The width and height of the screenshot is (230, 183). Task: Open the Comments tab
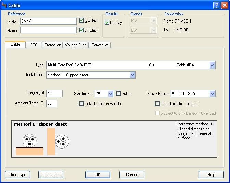click(100, 45)
